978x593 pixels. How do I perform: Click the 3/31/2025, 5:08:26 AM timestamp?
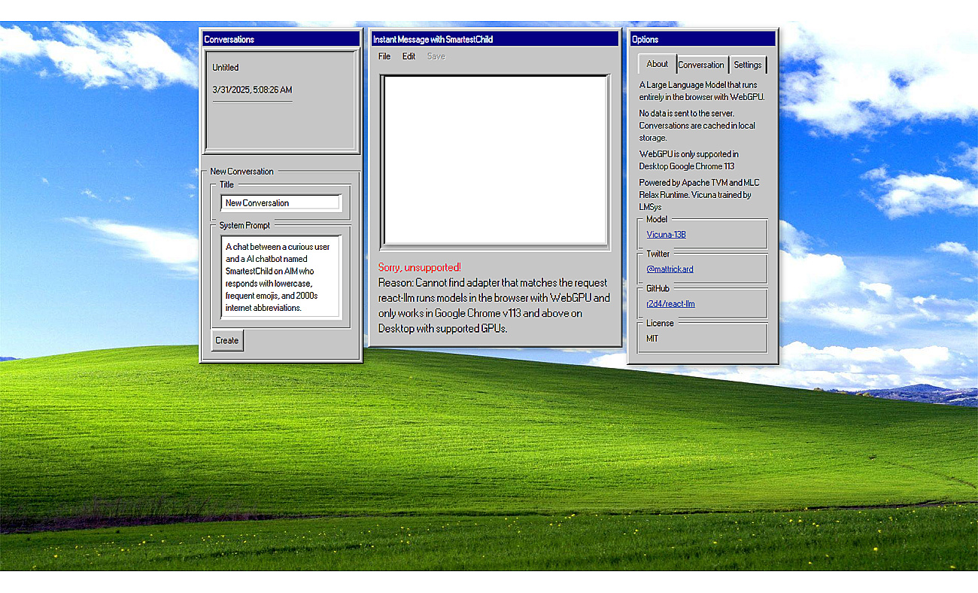252,90
